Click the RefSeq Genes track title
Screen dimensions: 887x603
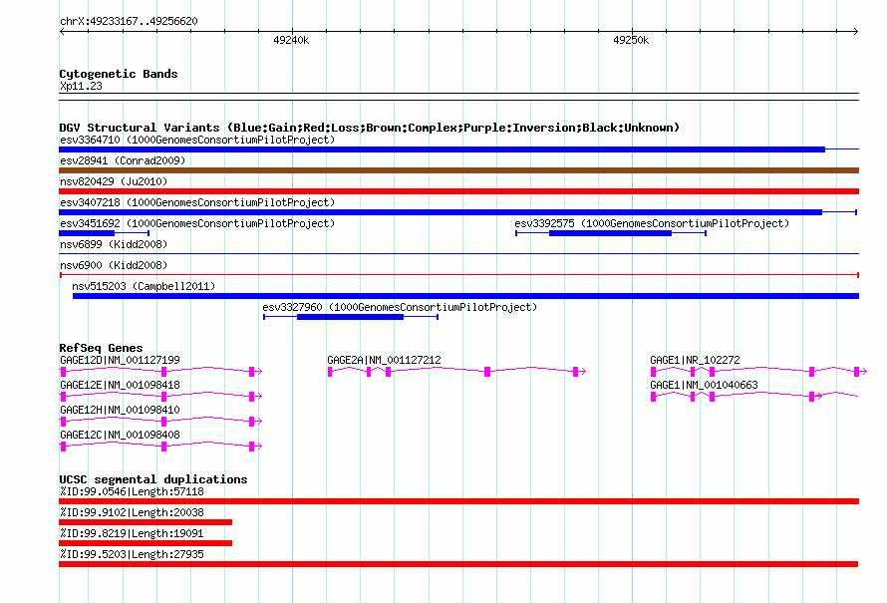[101, 348]
